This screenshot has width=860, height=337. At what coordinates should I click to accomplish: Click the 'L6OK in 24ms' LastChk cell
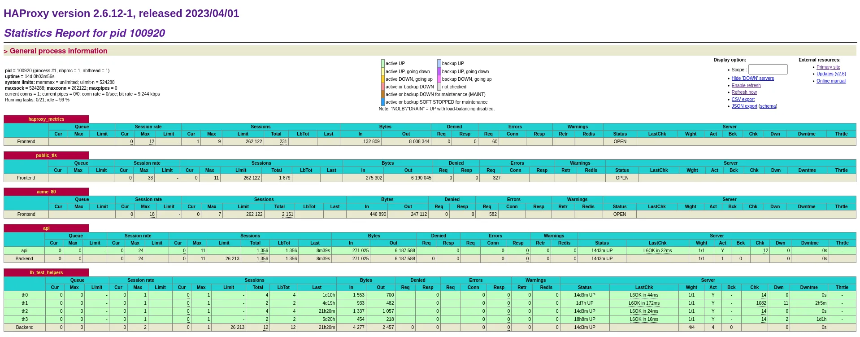pos(644,311)
